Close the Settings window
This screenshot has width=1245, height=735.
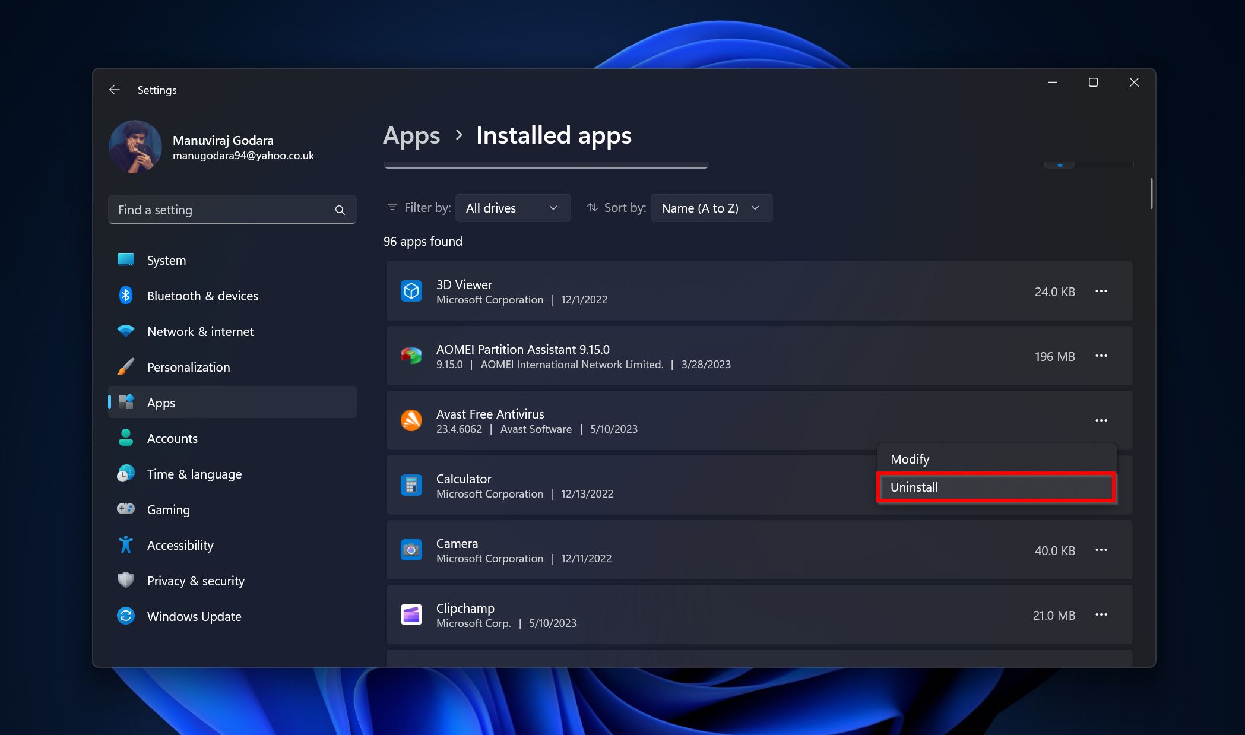pyautogui.click(x=1134, y=83)
